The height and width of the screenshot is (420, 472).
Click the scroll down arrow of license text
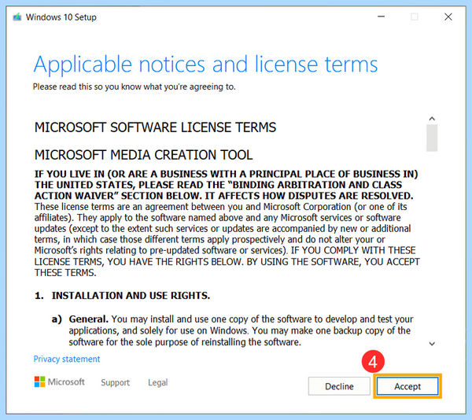tap(432, 344)
